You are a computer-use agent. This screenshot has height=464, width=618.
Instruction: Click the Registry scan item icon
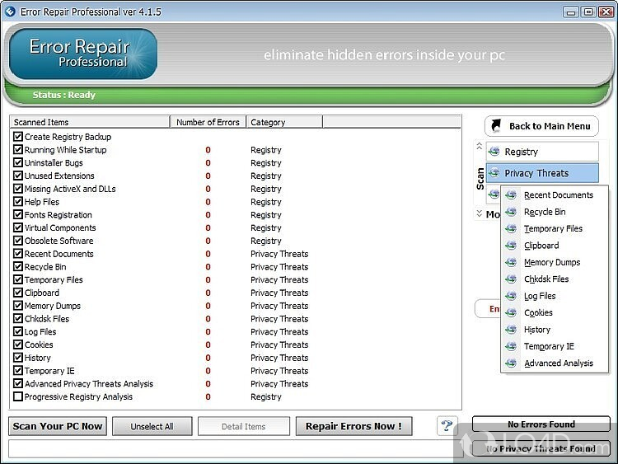pyautogui.click(x=494, y=152)
